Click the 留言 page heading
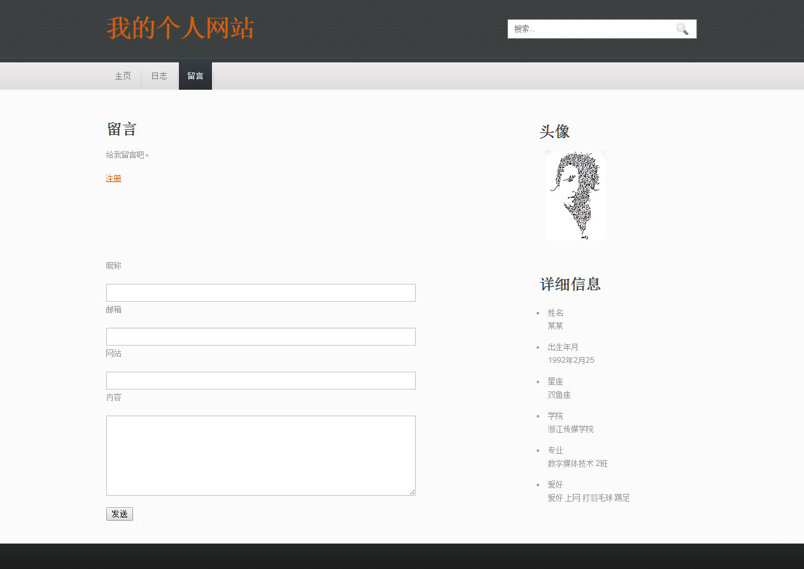804x569 pixels. 122,129
